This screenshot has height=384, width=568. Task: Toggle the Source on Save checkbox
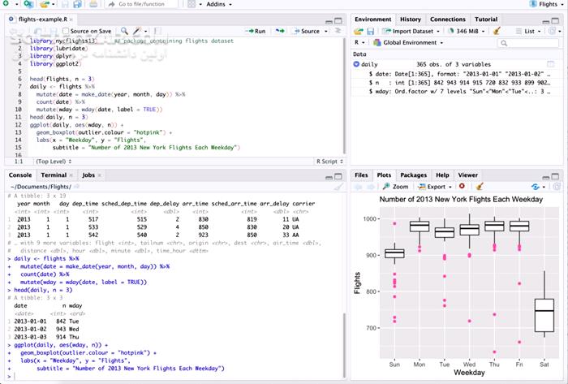pyautogui.click(x=66, y=31)
